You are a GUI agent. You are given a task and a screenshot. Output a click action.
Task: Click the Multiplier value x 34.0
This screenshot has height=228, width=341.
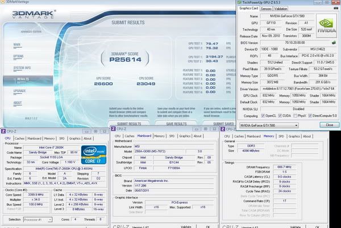pyautogui.click(x=36, y=200)
